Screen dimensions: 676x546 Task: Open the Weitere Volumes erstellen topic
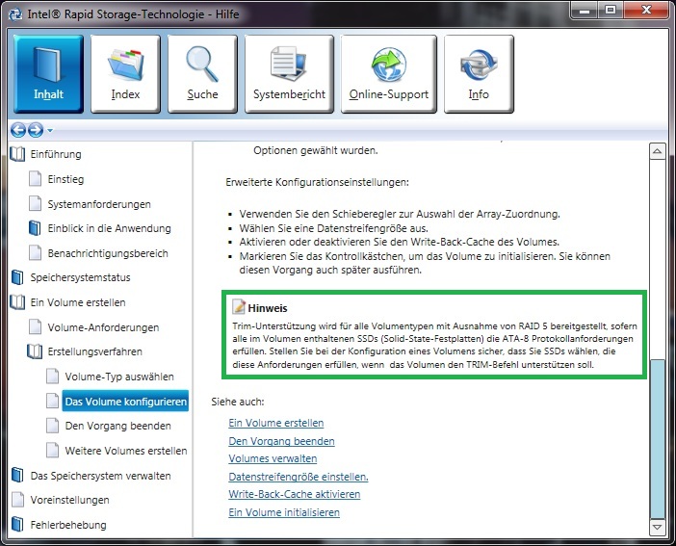pyautogui.click(x=126, y=451)
